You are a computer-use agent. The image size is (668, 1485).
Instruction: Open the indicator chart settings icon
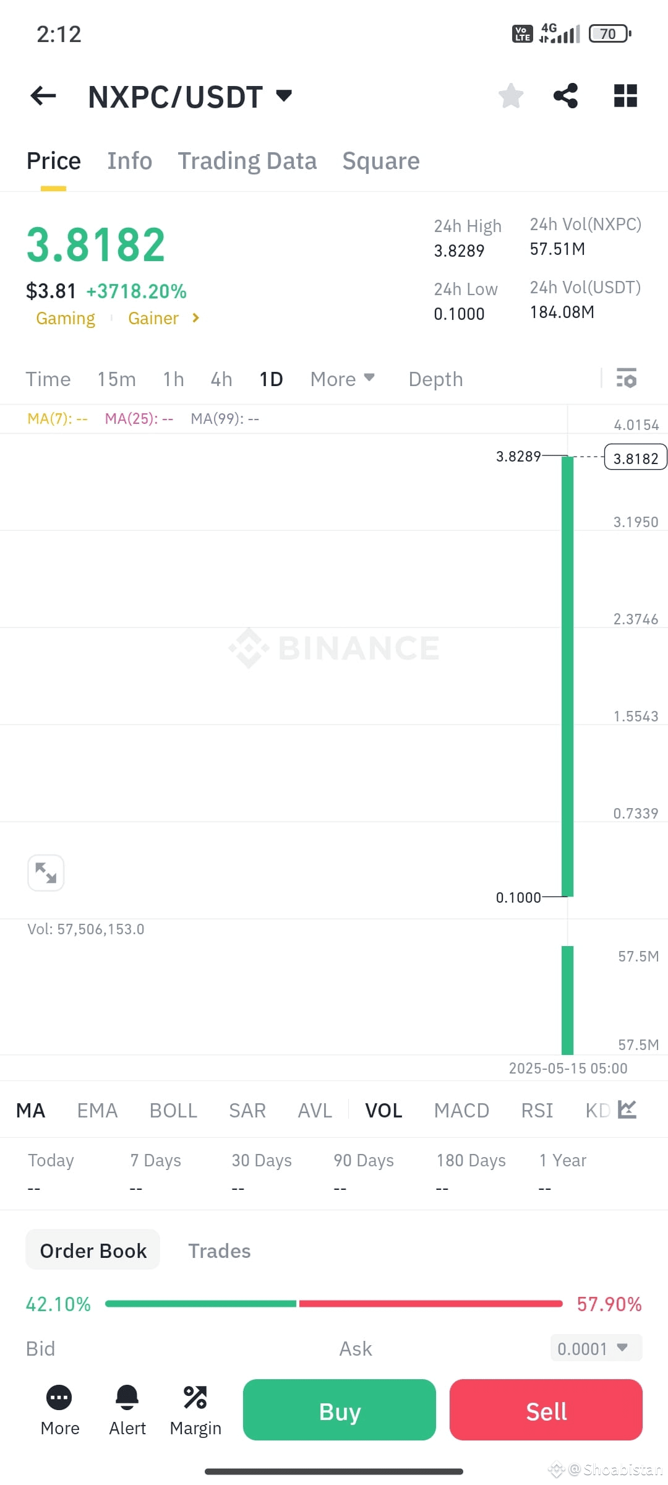627,1110
